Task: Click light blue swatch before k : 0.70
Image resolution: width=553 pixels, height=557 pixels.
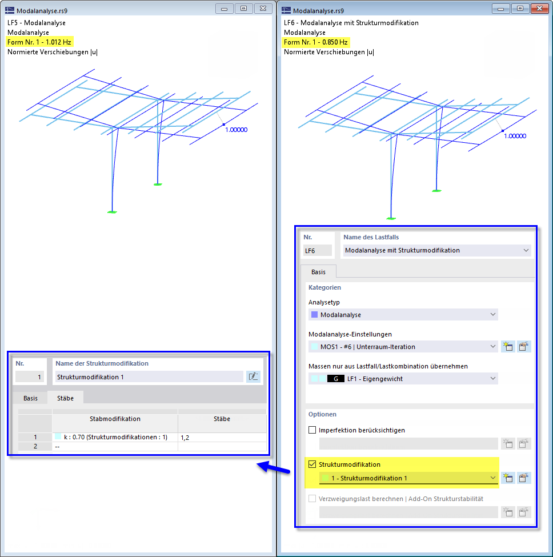Action: pos(58,436)
